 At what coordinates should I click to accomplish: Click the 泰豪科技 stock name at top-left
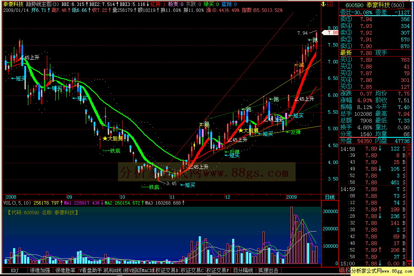(13, 4)
